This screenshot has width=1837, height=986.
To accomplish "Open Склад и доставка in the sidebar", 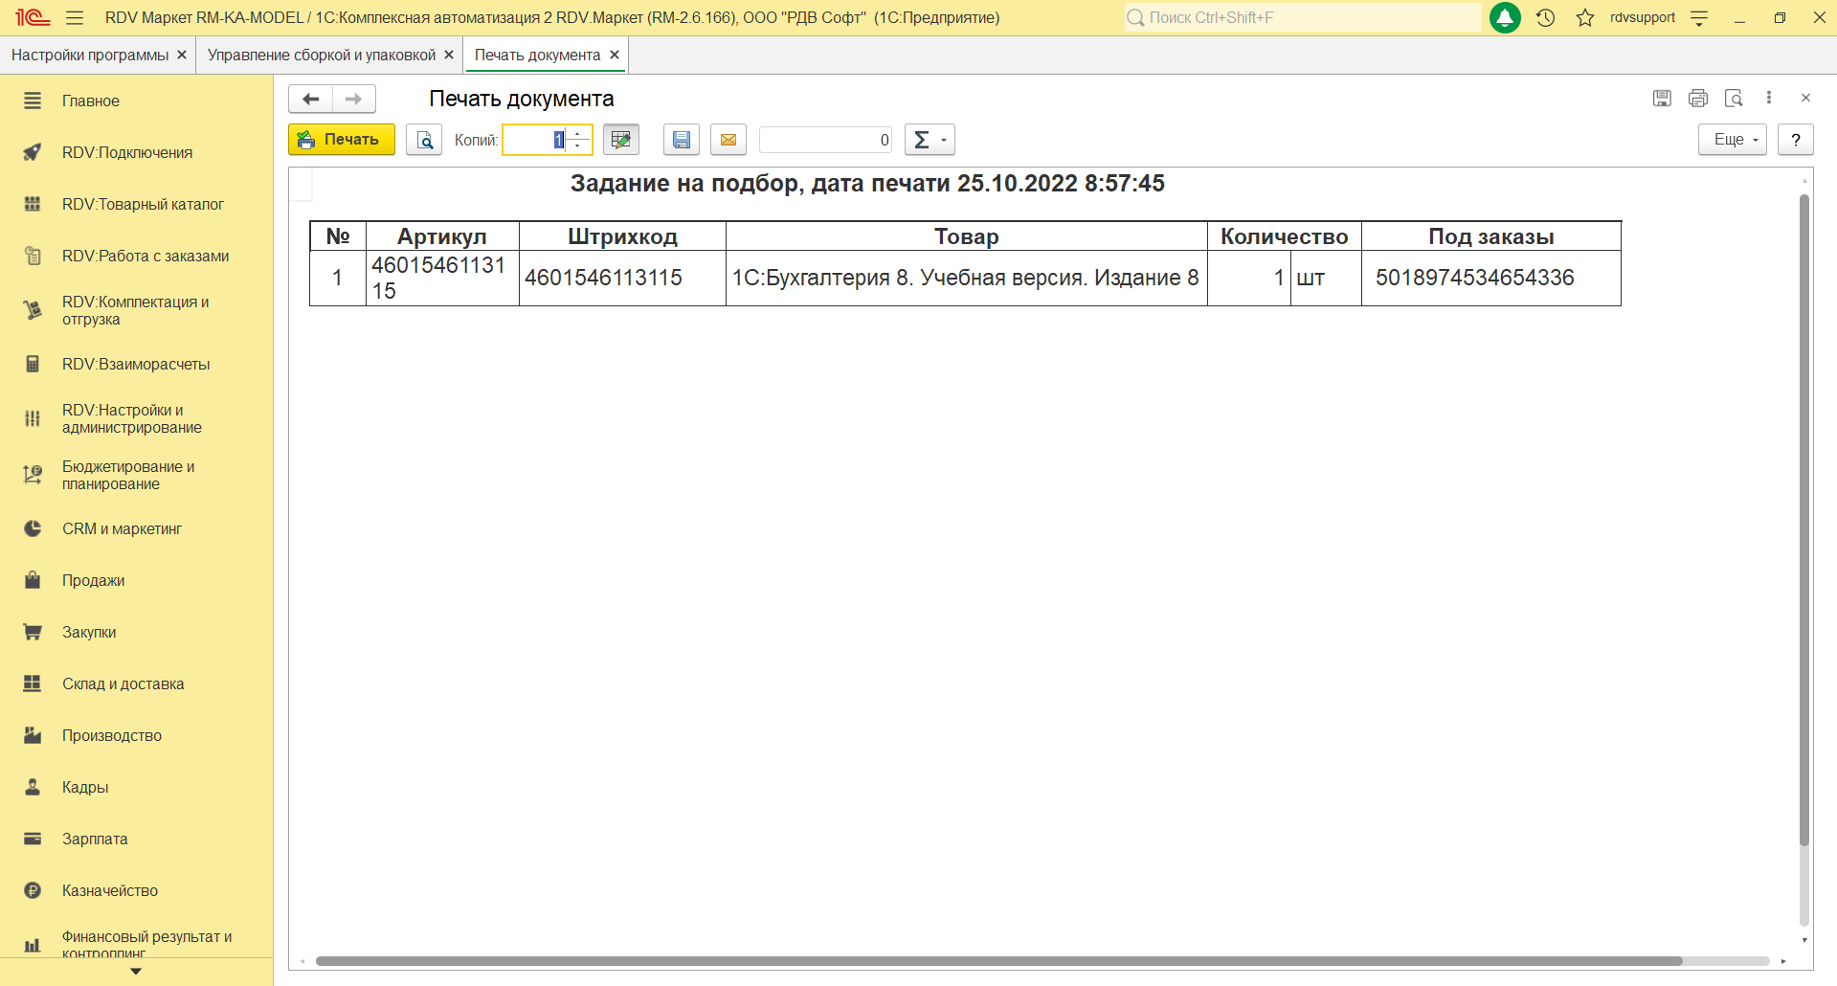I will tap(123, 683).
